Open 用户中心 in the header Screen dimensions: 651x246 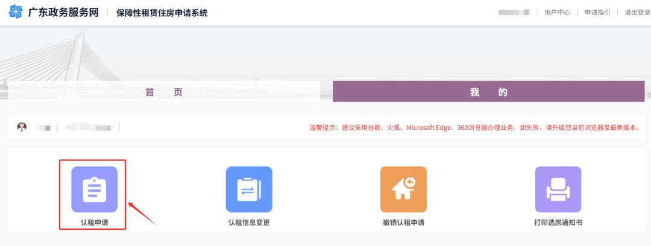point(557,13)
